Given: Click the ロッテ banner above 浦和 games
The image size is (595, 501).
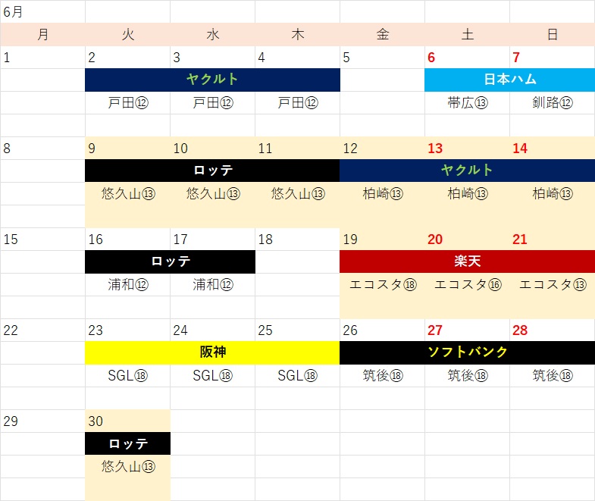Looking at the screenshot, I should 170,261.
